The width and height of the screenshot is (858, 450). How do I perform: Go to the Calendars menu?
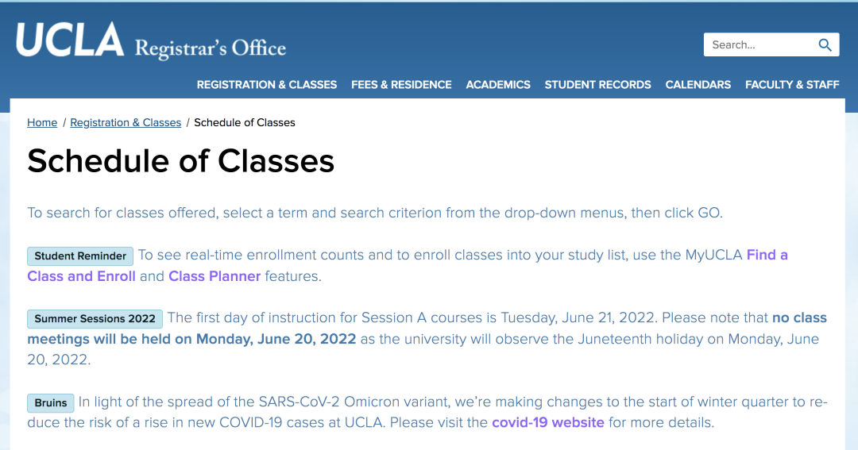point(698,85)
